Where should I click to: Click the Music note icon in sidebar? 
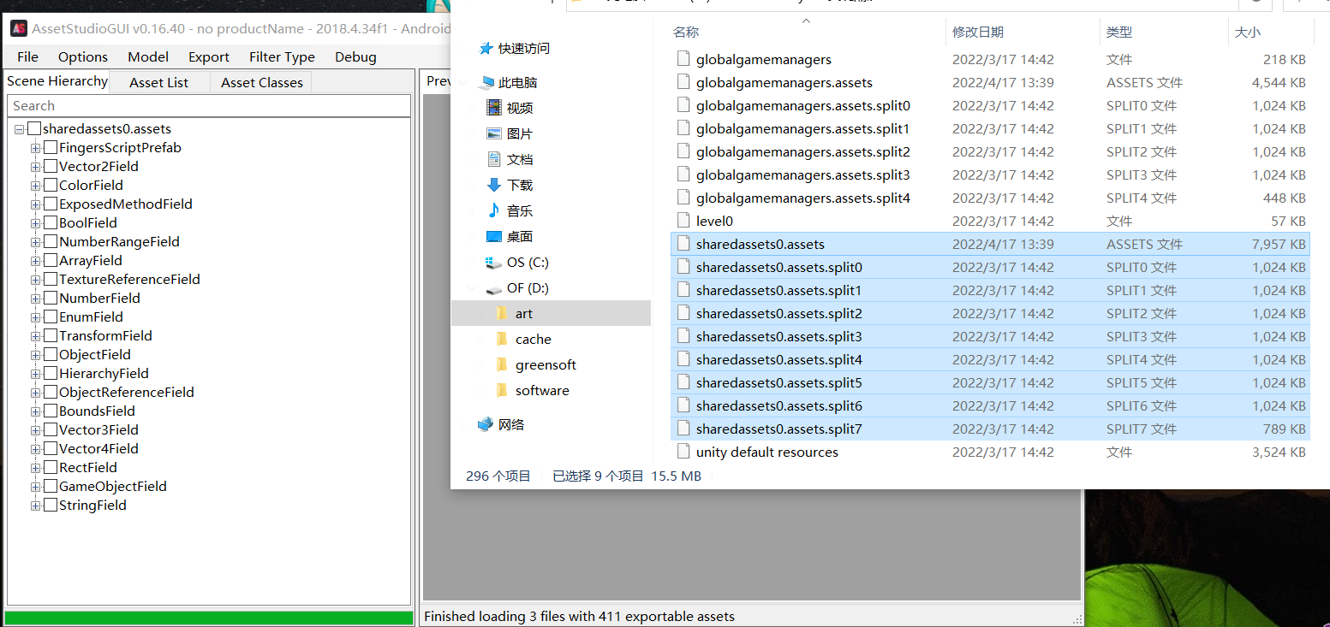coord(493,210)
